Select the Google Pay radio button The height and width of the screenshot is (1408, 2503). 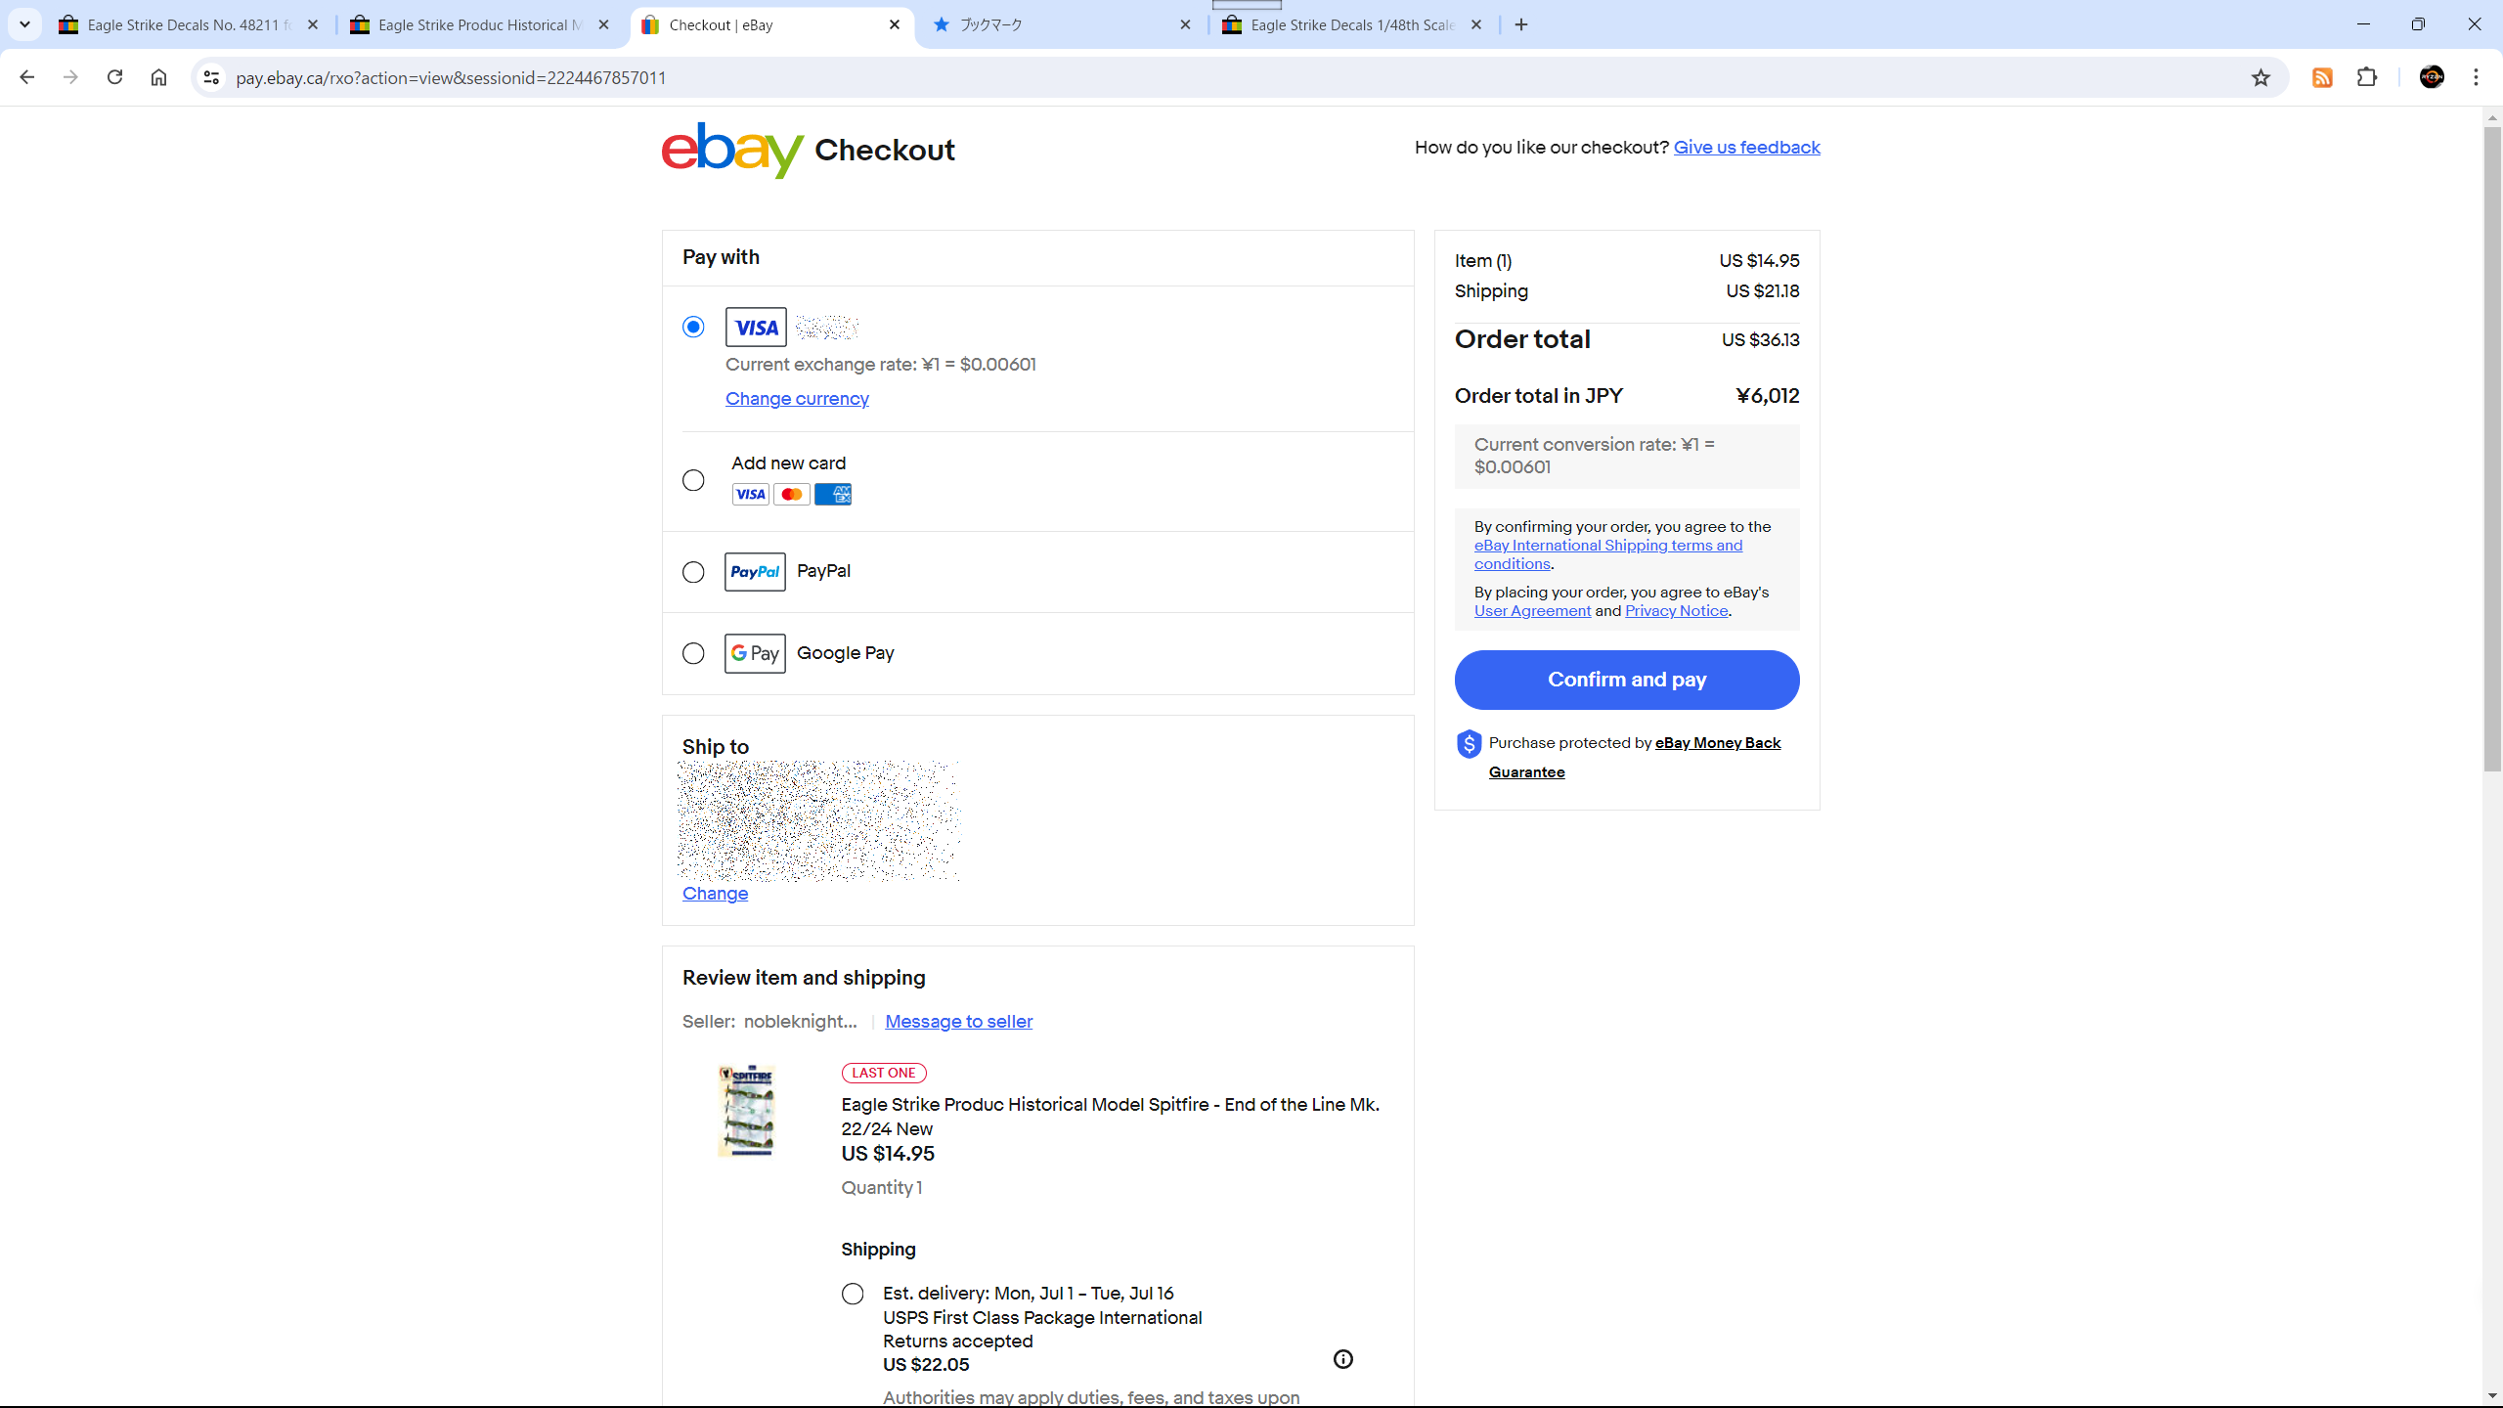point(693,653)
